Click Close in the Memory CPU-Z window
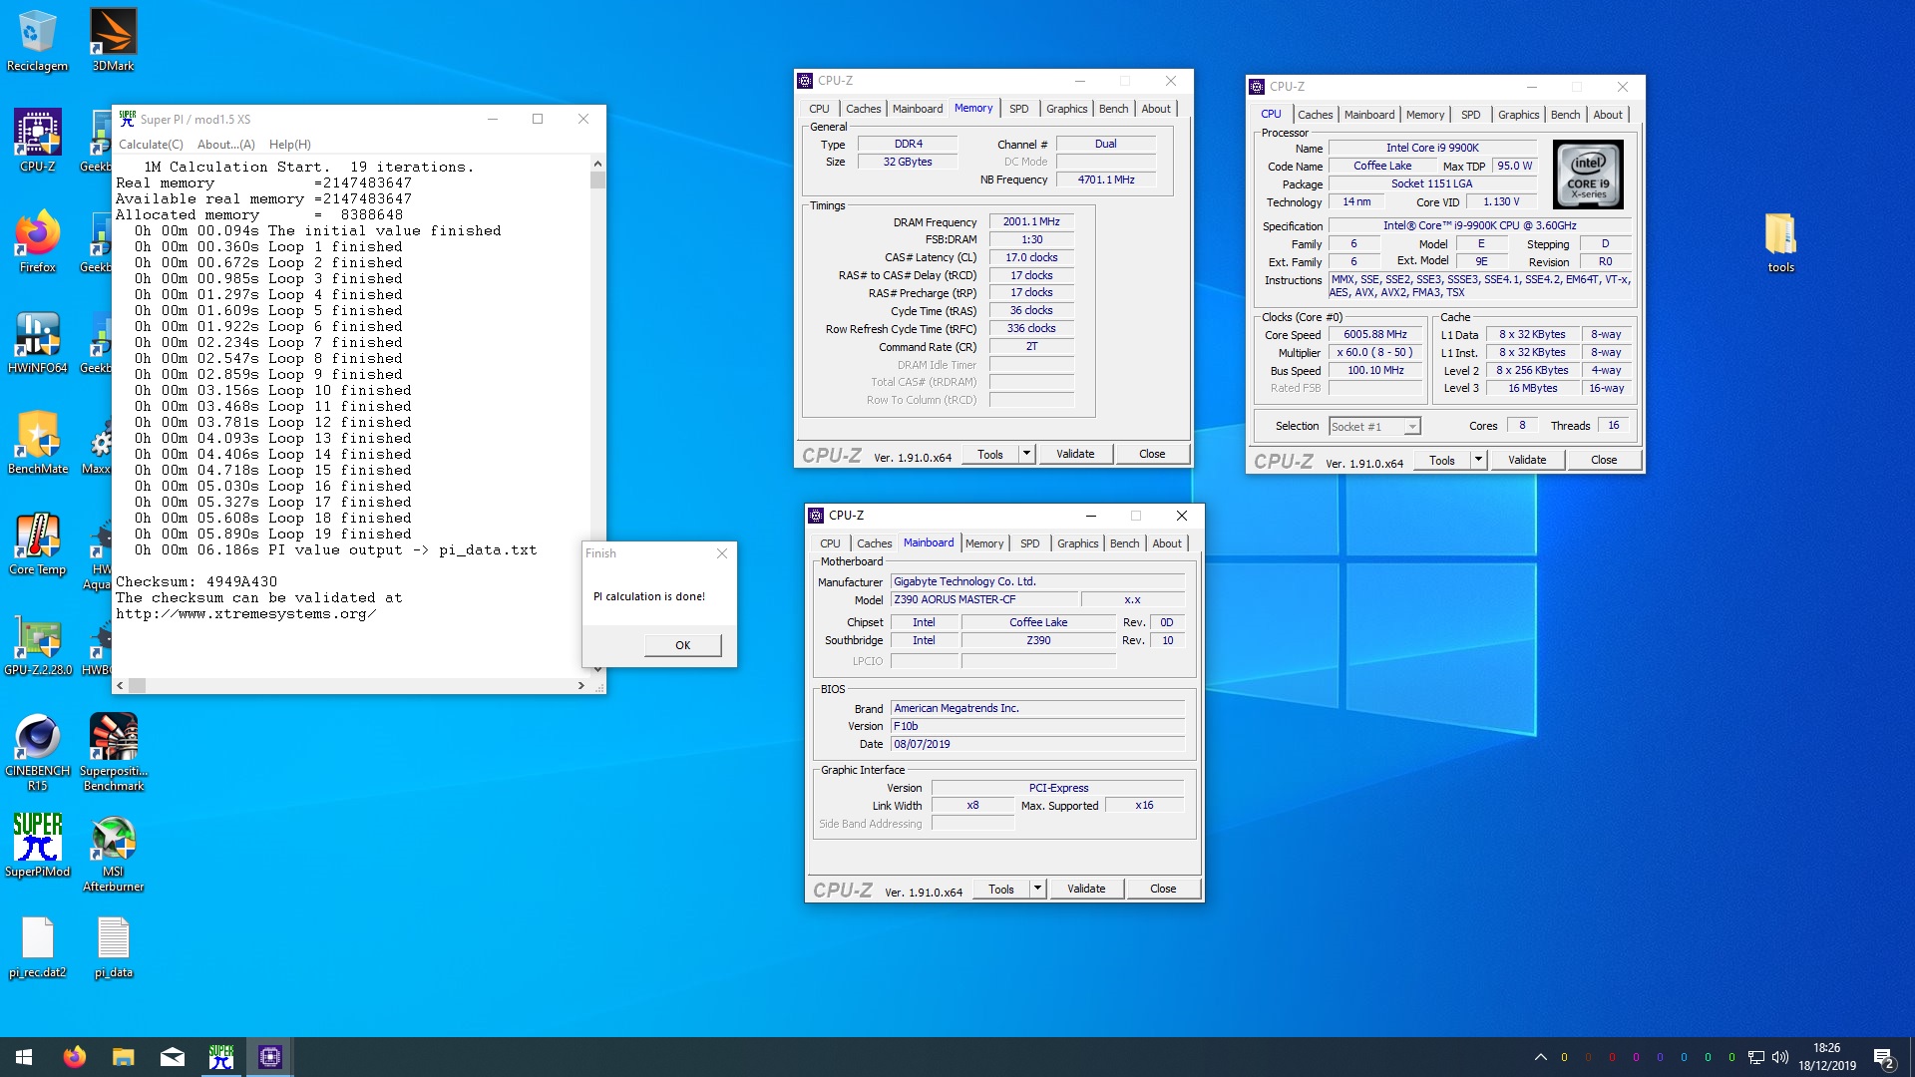This screenshot has height=1077, width=1915. (1152, 454)
